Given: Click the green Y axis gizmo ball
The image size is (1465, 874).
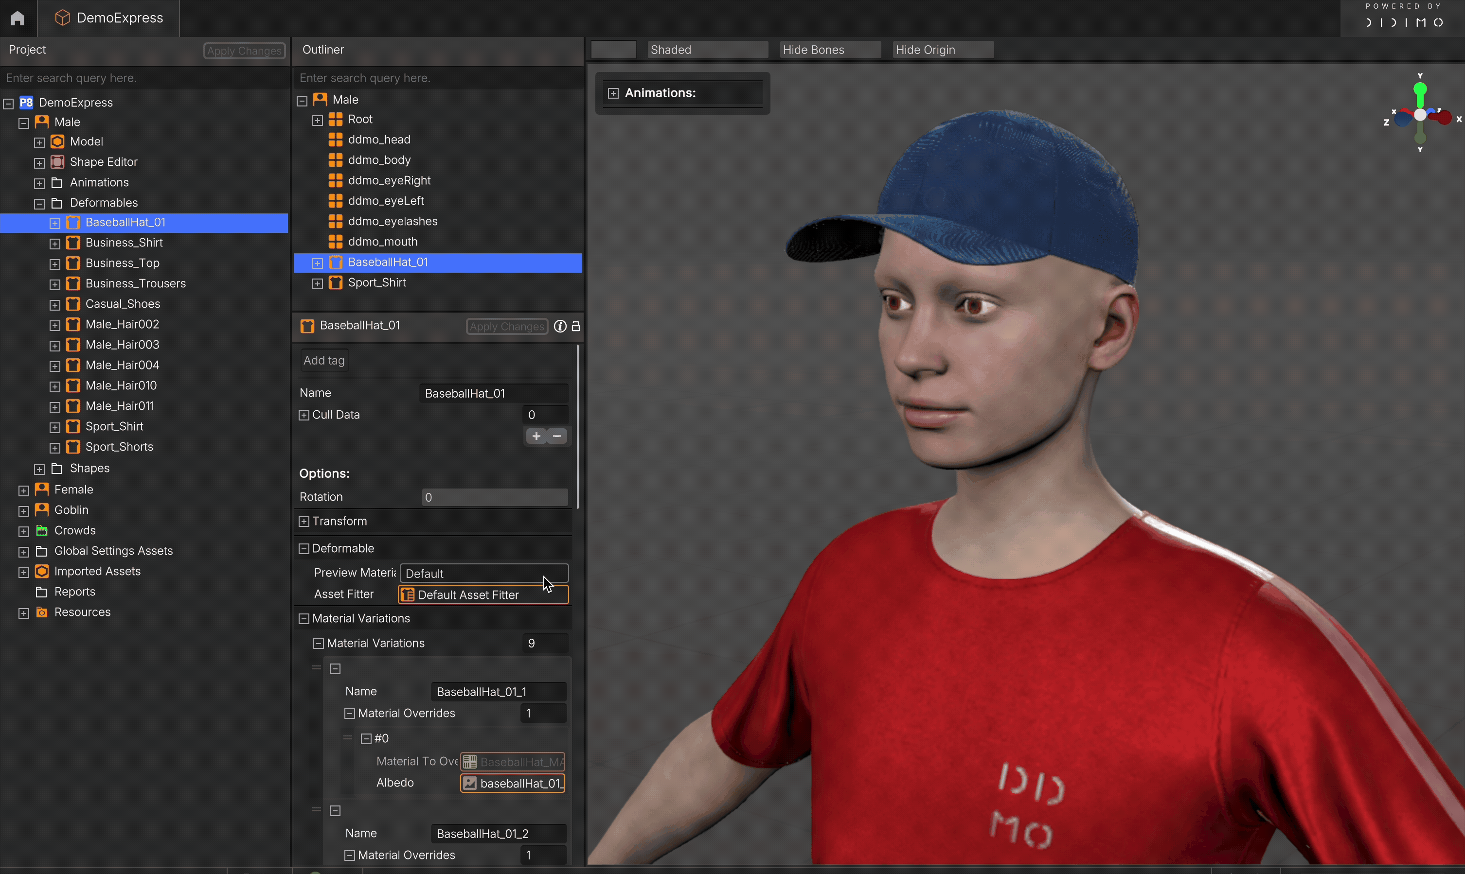Looking at the screenshot, I should (1420, 89).
